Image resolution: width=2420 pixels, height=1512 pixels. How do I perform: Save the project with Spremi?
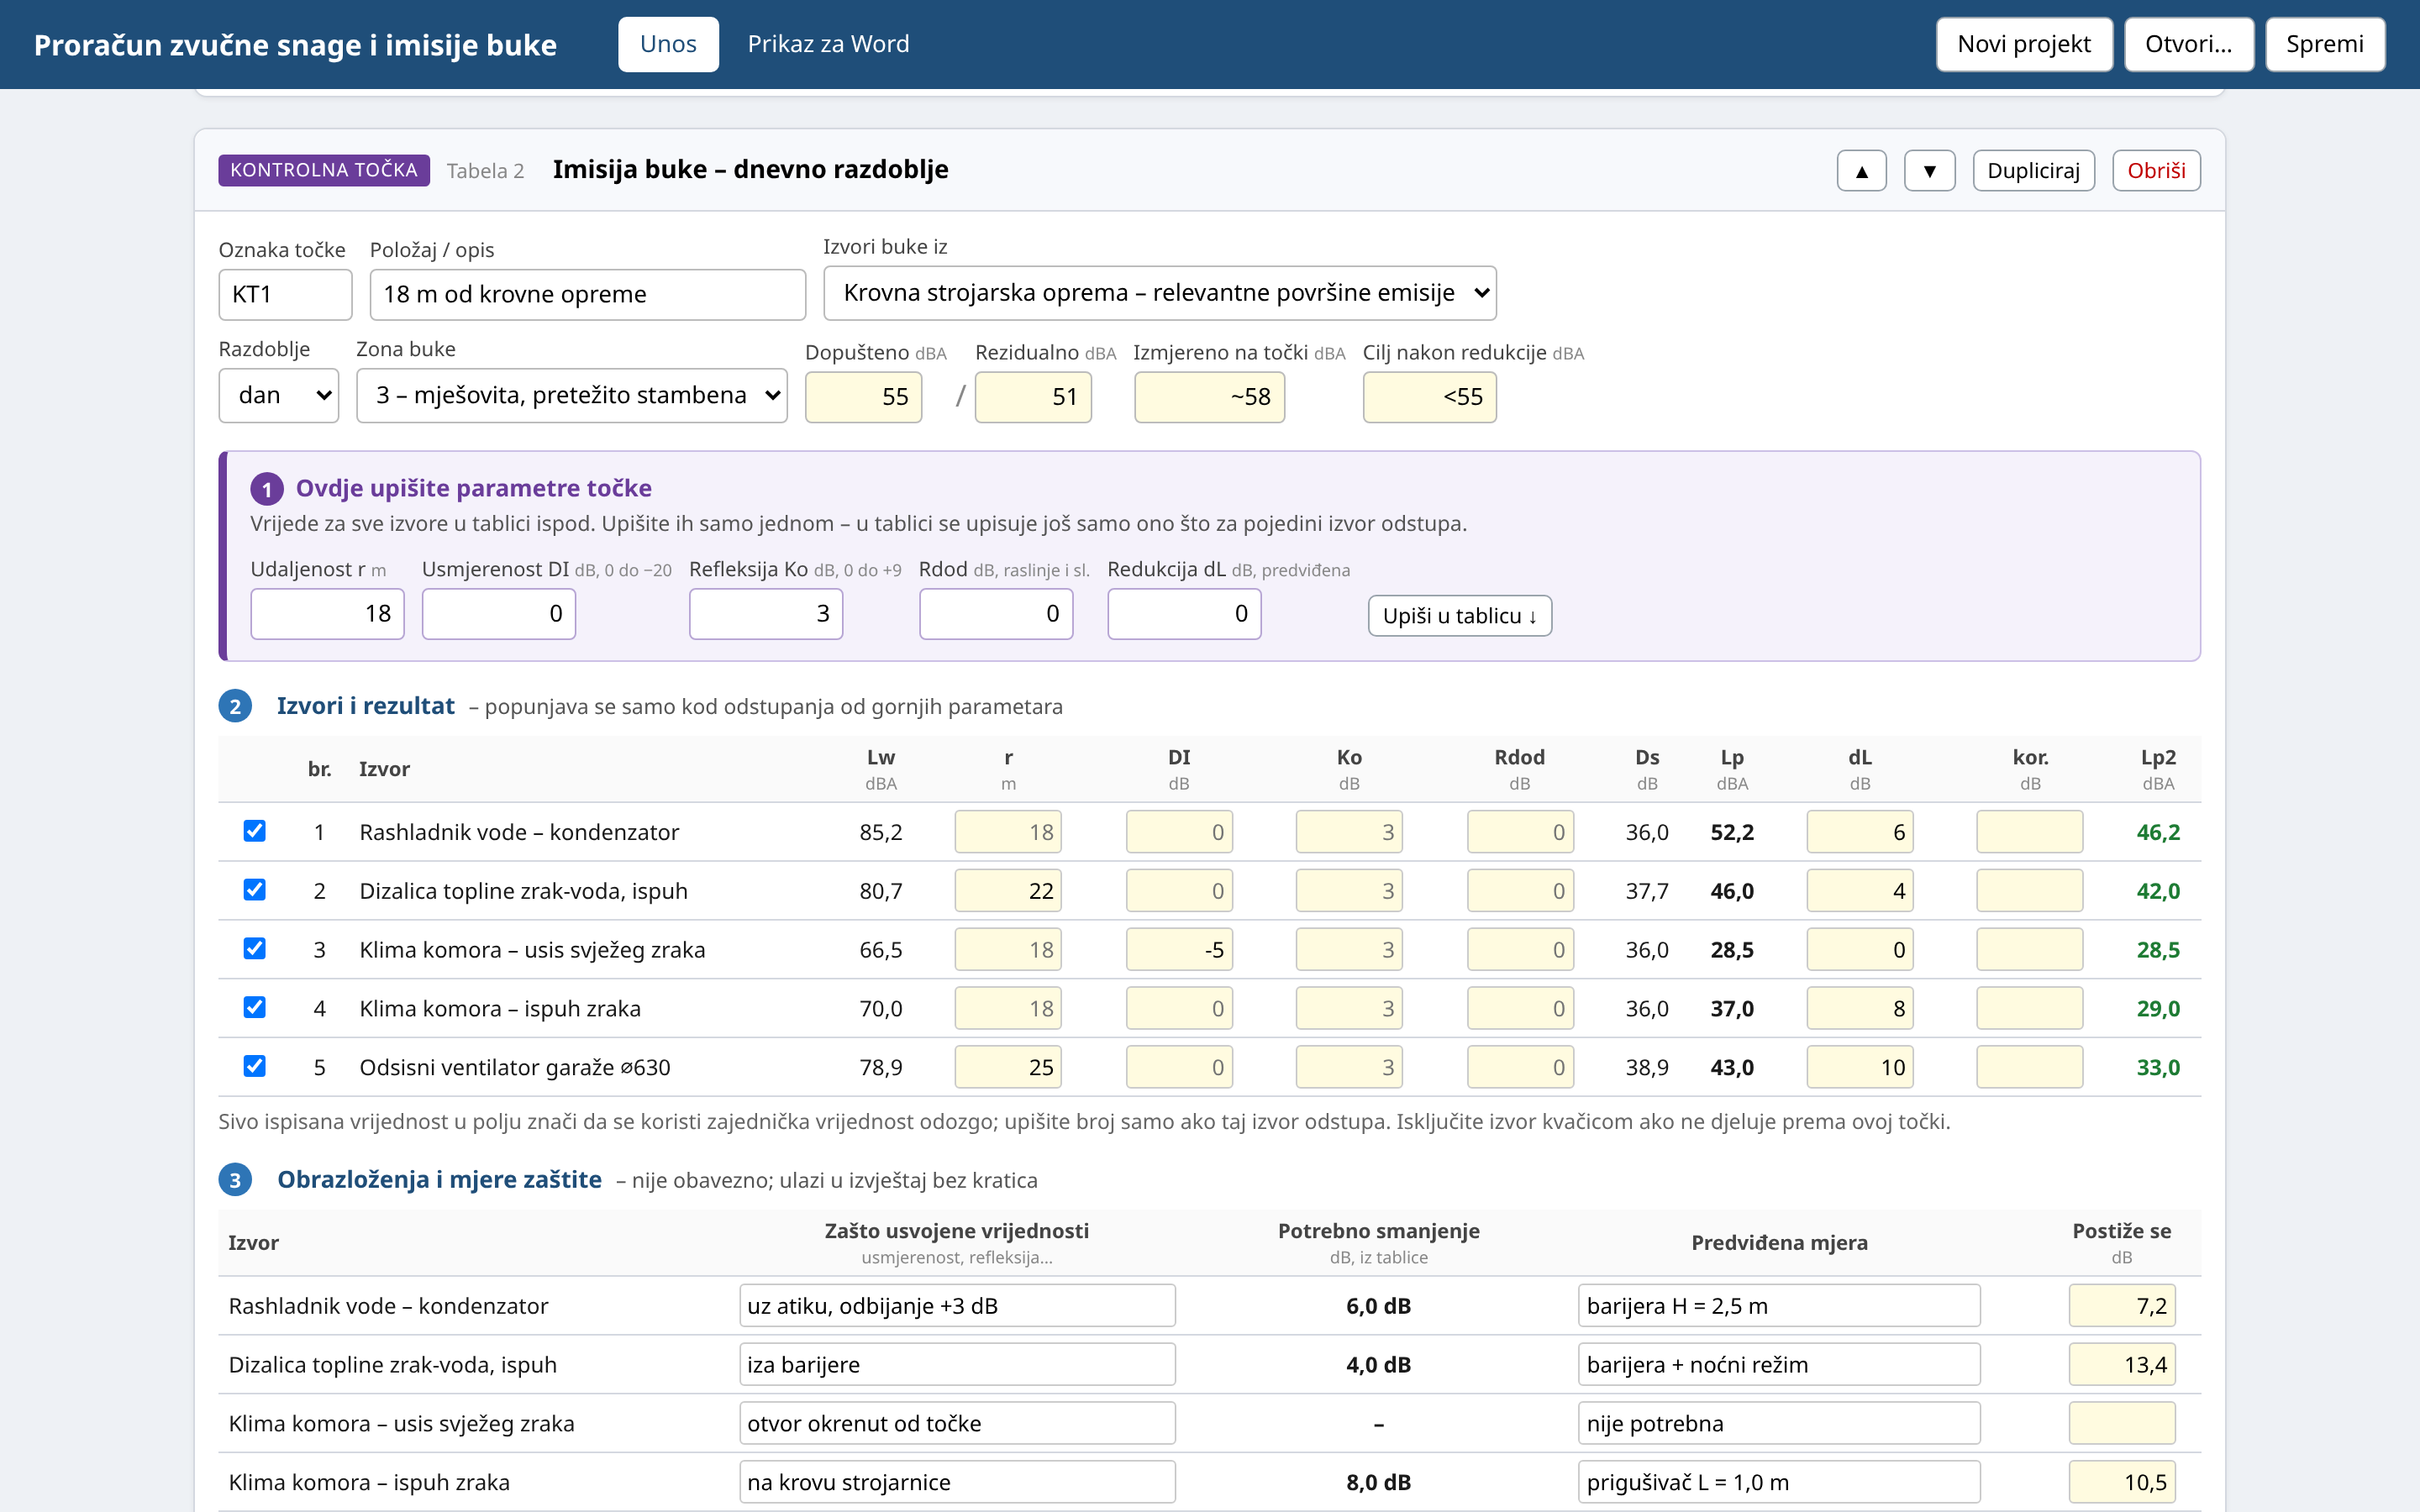(2324, 44)
